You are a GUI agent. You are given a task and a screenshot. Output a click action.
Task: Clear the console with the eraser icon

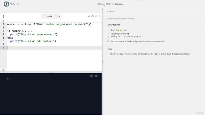pyautogui.click(x=96, y=76)
